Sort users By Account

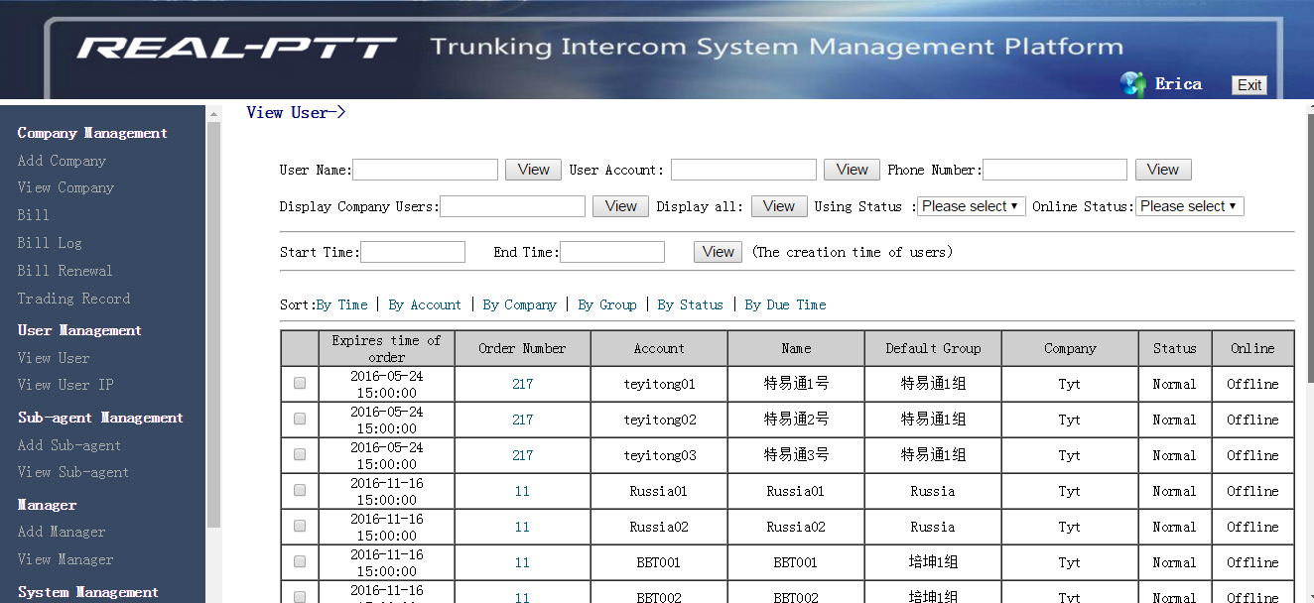[x=425, y=304]
